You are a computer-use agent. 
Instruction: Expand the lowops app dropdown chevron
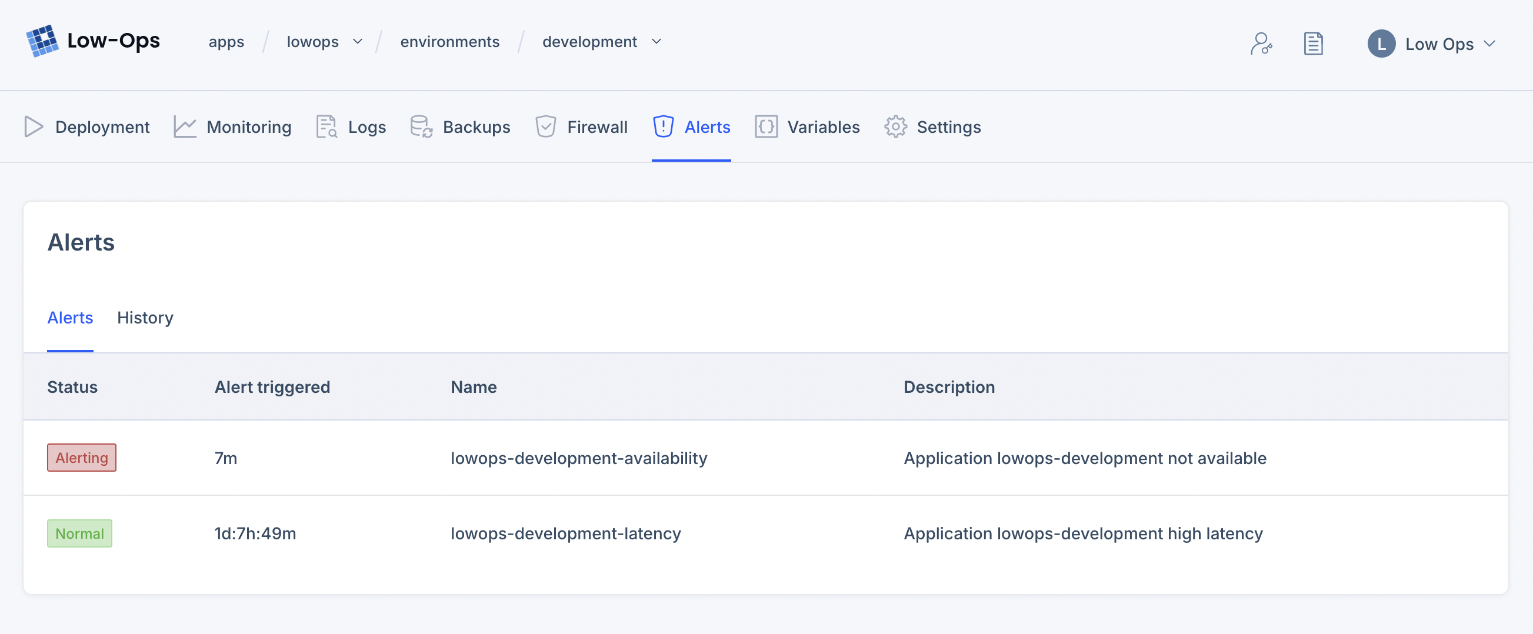click(358, 42)
